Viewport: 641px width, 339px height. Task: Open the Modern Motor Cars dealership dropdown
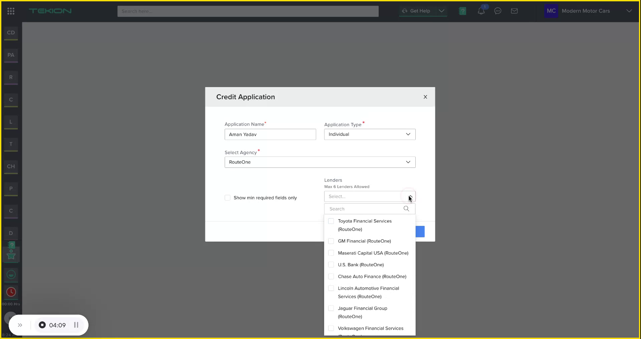(629, 11)
